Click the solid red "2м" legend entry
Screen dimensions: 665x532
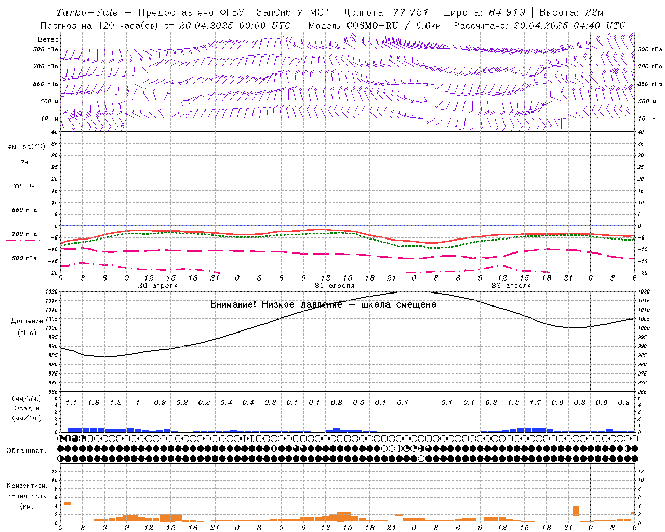coord(24,163)
